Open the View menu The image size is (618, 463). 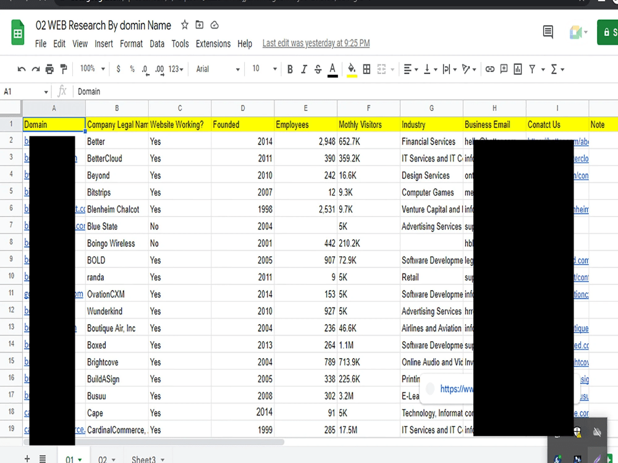click(x=80, y=44)
